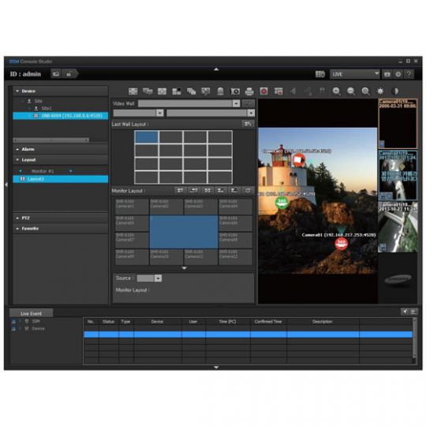This screenshot has height=426, width=426.
Task: Click the zoom out magnifier icon
Action: pyautogui.click(x=351, y=92)
